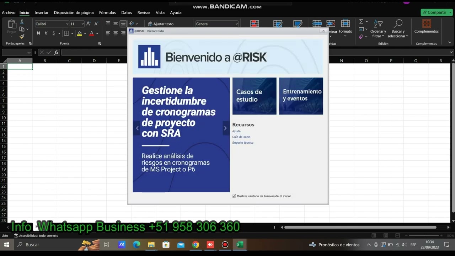Apply italic with the K button

click(46, 33)
